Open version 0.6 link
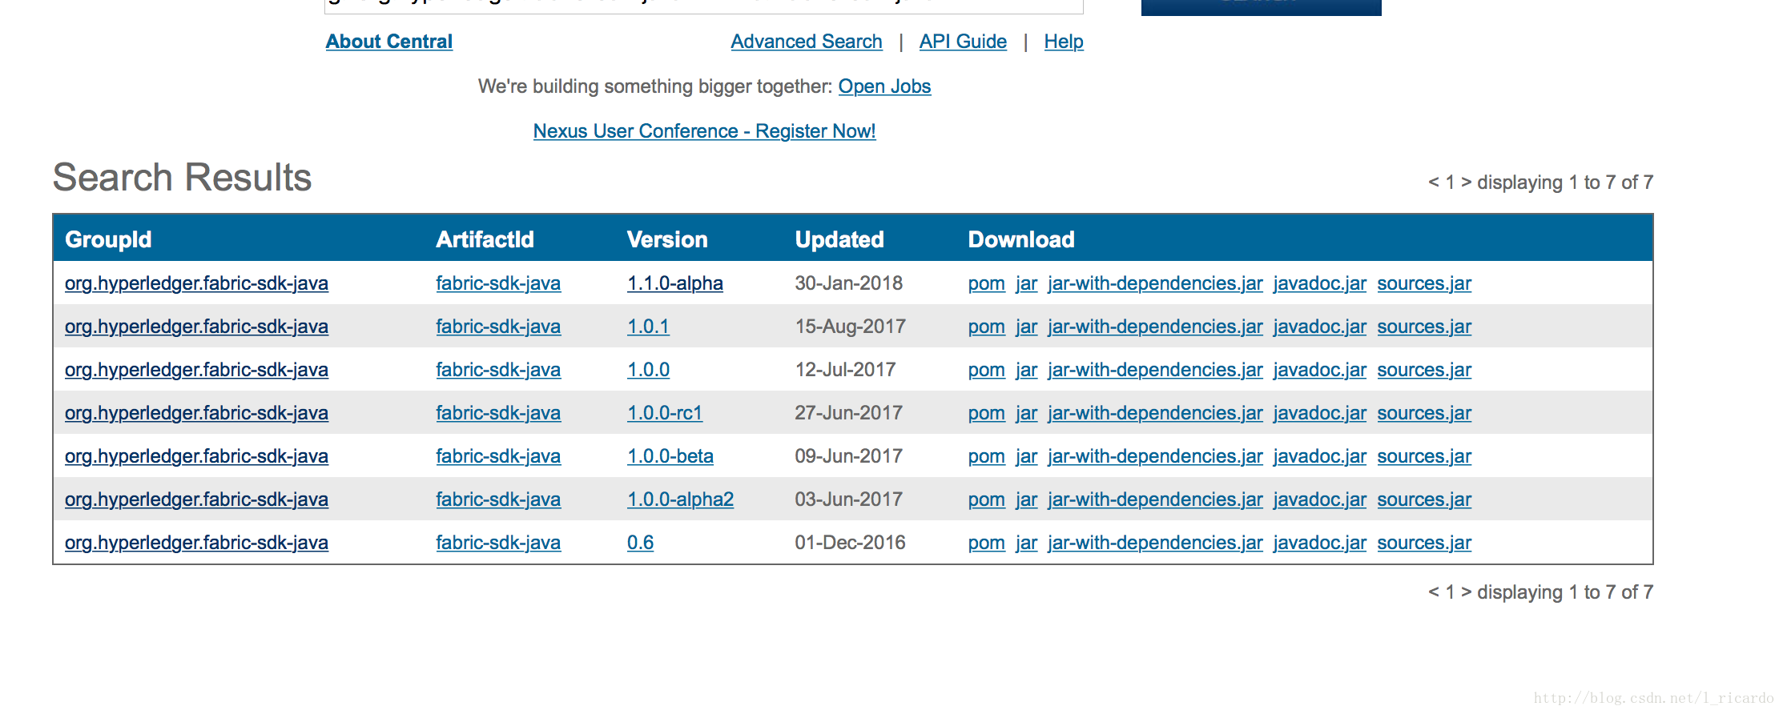Viewport: 1783px width, 714px height. (640, 543)
